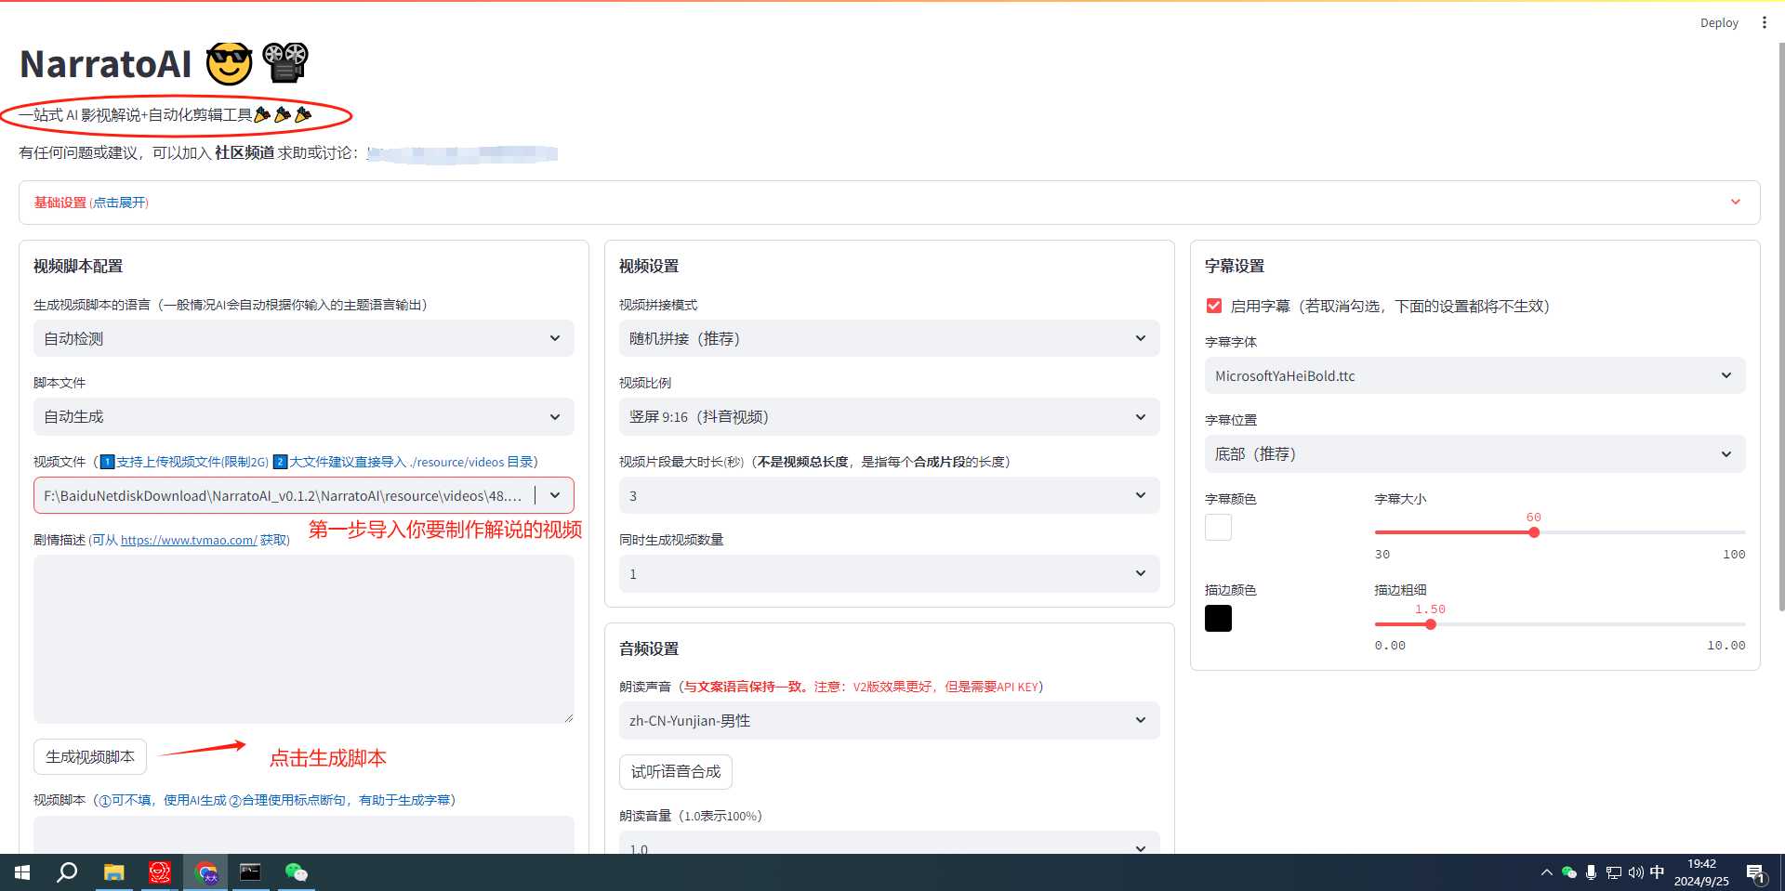Screen dimensions: 1785x891
Task: Click the 字幕大小 slider handle at 60
Action: click(1534, 532)
